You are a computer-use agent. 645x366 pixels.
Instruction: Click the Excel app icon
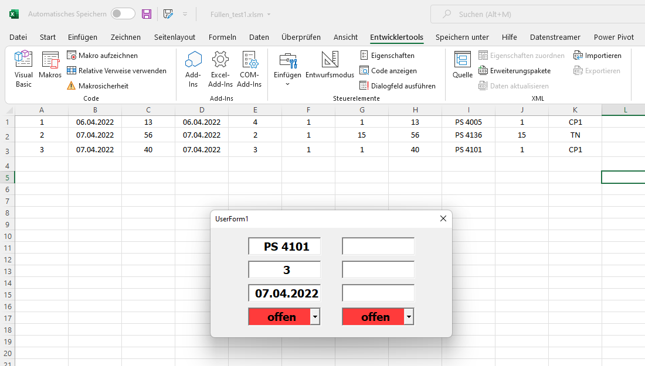tap(13, 14)
